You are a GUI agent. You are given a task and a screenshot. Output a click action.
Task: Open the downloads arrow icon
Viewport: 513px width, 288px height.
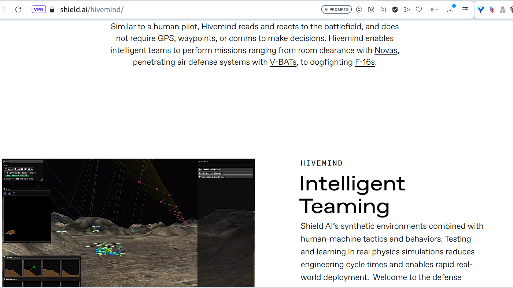[451, 10]
